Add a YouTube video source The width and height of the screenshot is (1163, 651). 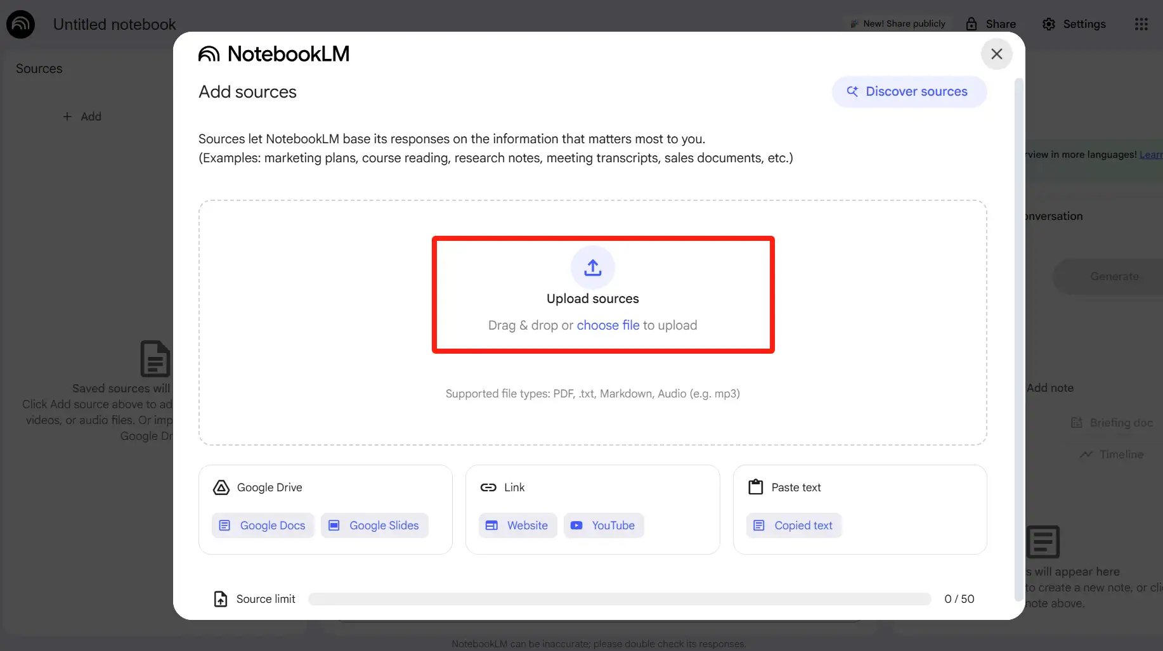click(604, 525)
